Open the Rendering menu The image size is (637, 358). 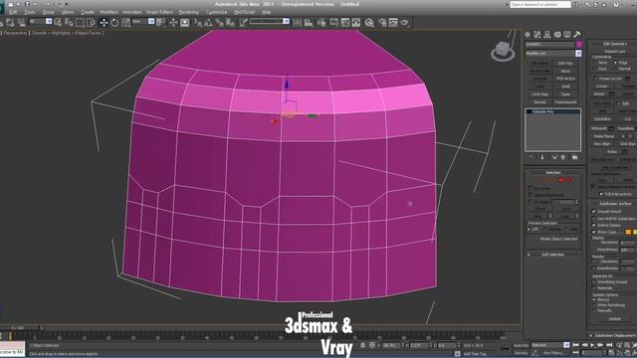(188, 12)
